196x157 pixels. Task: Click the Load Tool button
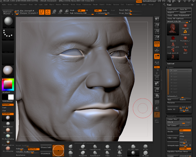[173, 9]
